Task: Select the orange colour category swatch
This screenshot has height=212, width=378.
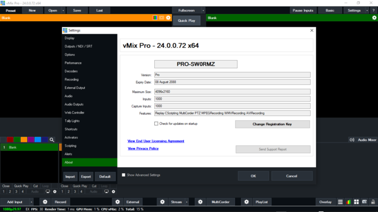Action: (x=24, y=140)
